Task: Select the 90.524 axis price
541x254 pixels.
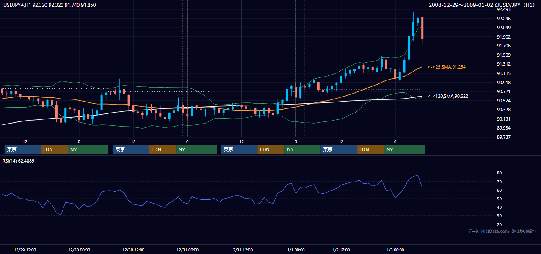Action: point(503,101)
